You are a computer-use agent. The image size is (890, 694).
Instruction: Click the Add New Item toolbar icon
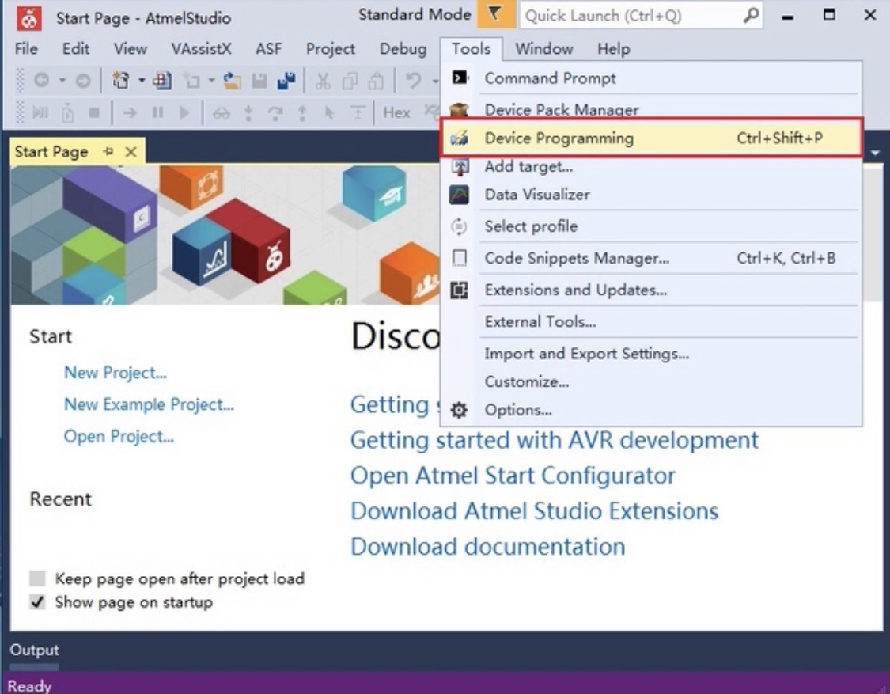click(x=192, y=82)
